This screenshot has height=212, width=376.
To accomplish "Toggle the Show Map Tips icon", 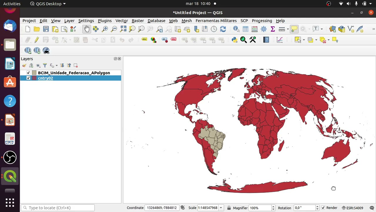I will [x=294, y=29].
